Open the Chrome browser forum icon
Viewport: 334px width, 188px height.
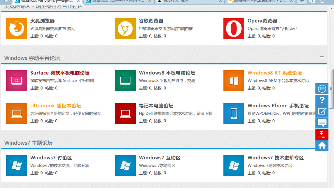click(125, 29)
